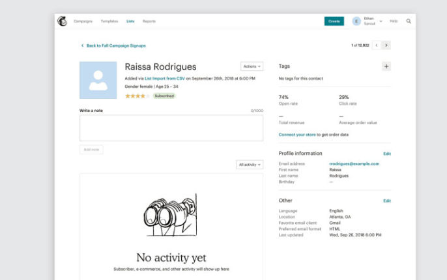Click the user account avatar icon
Viewport: 447px width, 280px height.
click(x=356, y=21)
